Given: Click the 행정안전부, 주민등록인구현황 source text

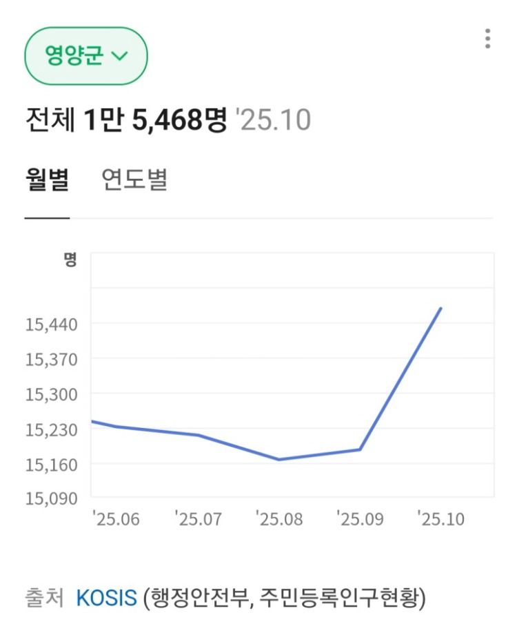Looking at the screenshot, I should pyautogui.click(x=285, y=597).
